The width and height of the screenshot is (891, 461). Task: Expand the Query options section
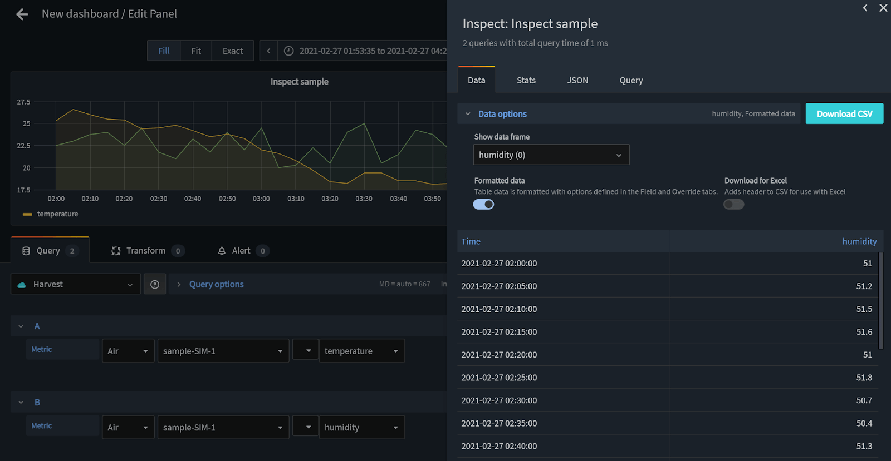click(x=179, y=285)
